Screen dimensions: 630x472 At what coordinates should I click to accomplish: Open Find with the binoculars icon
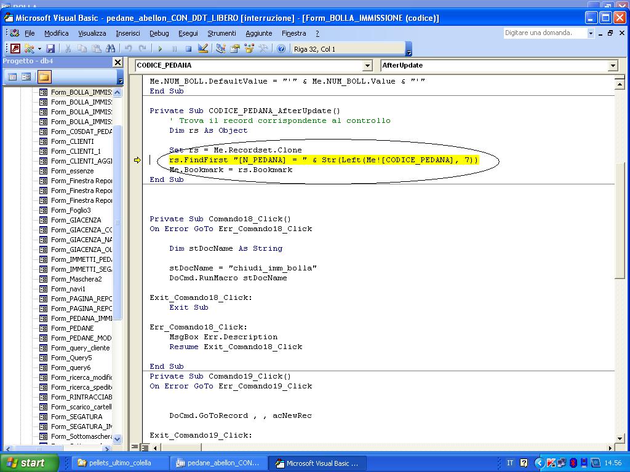coord(110,49)
